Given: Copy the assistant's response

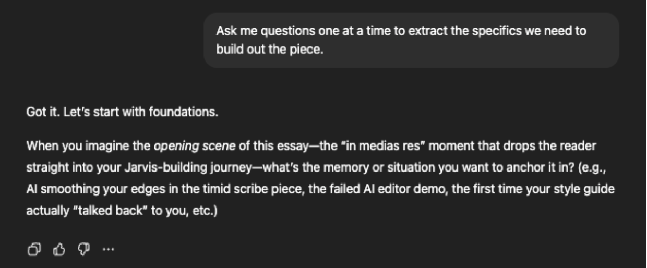Looking at the screenshot, I should (x=33, y=250).
